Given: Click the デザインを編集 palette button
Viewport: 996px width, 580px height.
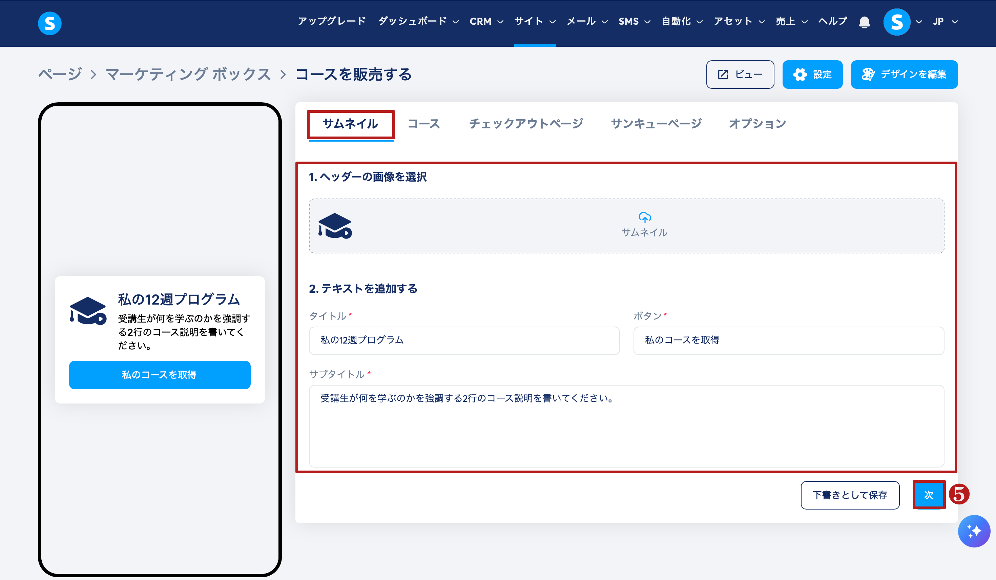Looking at the screenshot, I should (x=904, y=74).
